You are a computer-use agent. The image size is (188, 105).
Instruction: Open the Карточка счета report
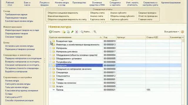pyautogui.click(x=98, y=19)
